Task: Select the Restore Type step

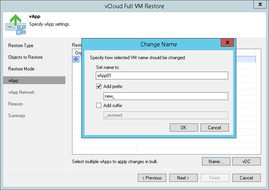Action: coord(21,46)
